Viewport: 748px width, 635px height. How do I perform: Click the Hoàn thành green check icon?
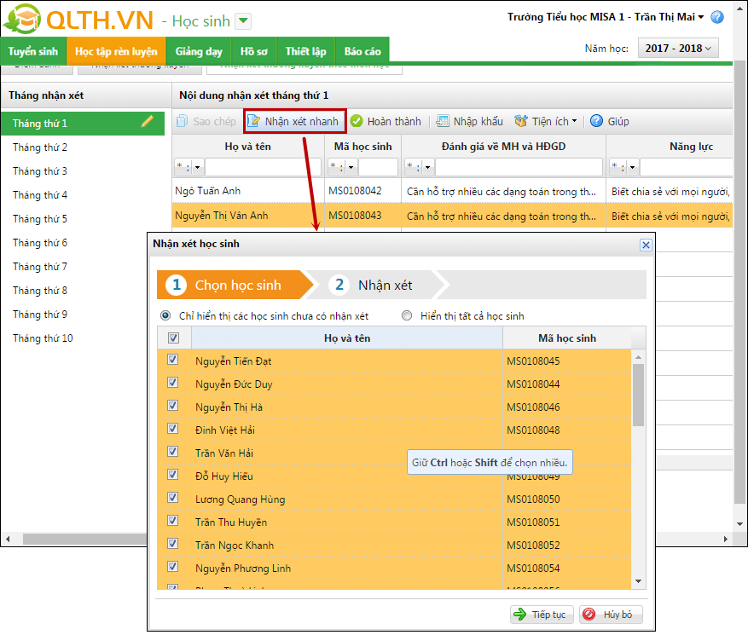pos(357,121)
